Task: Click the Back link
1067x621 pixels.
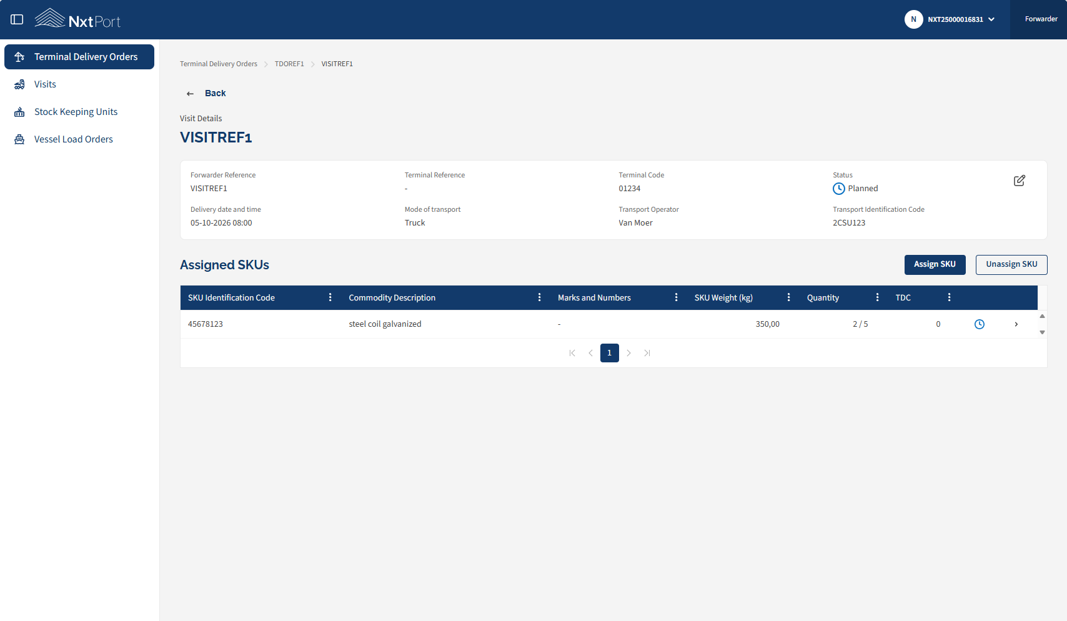Action: pos(216,94)
